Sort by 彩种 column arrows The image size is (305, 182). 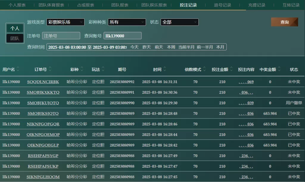pyautogui.click(x=82, y=69)
